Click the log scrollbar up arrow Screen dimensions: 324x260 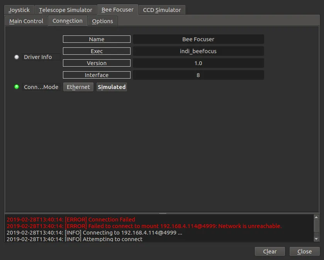[x=316, y=217]
